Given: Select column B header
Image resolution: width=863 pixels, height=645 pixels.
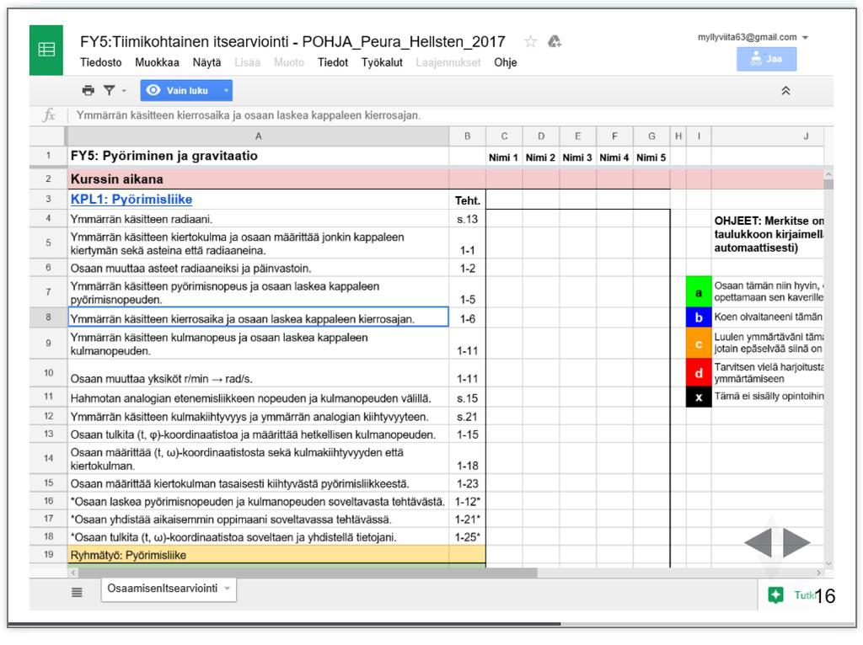Looking at the screenshot, I should click(x=467, y=136).
